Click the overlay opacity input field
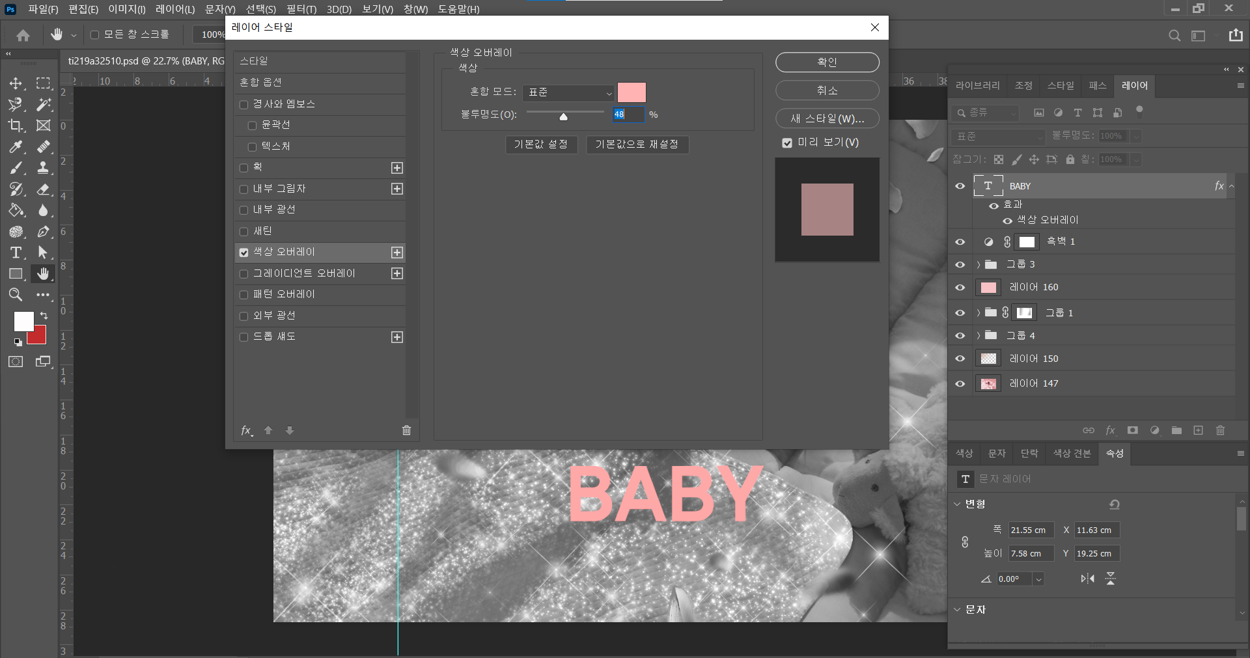Image resolution: width=1250 pixels, height=658 pixels. coord(628,115)
